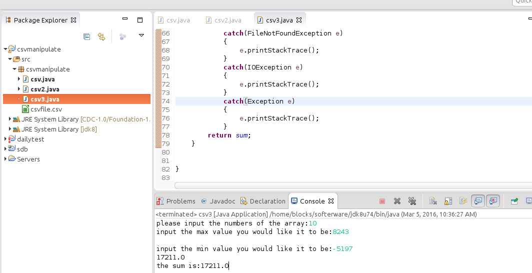Screen dimensions: 532x273
Task: Click Remove All Terminated Launches icon
Action: 412,201
